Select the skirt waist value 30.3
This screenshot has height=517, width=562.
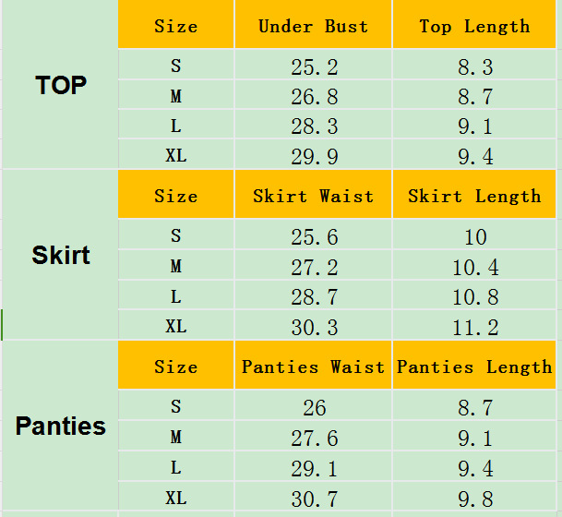(314, 327)
